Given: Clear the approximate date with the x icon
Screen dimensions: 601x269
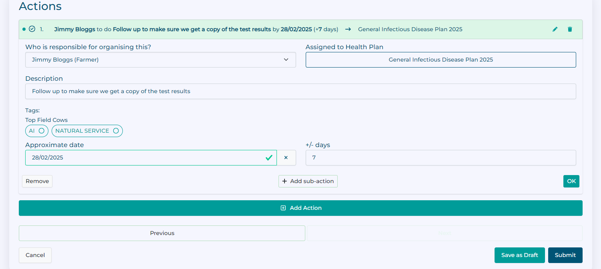Looking at the screenshot, I should (x=286, y=157).
